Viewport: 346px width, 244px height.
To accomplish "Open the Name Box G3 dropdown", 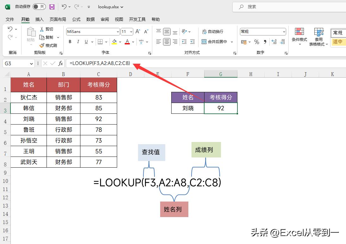I will pyautogui.click(x=32, y=64).
